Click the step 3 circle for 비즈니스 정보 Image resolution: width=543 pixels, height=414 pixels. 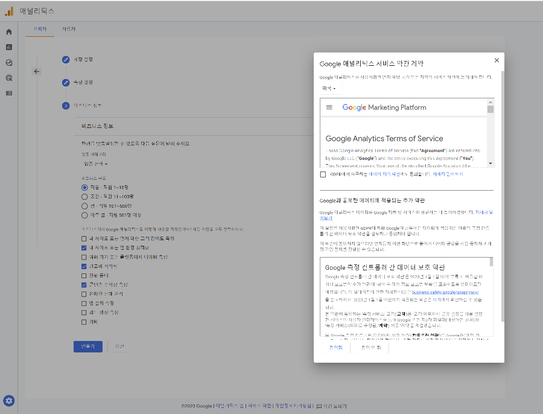point(66,106)
